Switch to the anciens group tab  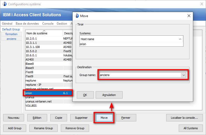(12, 39)
